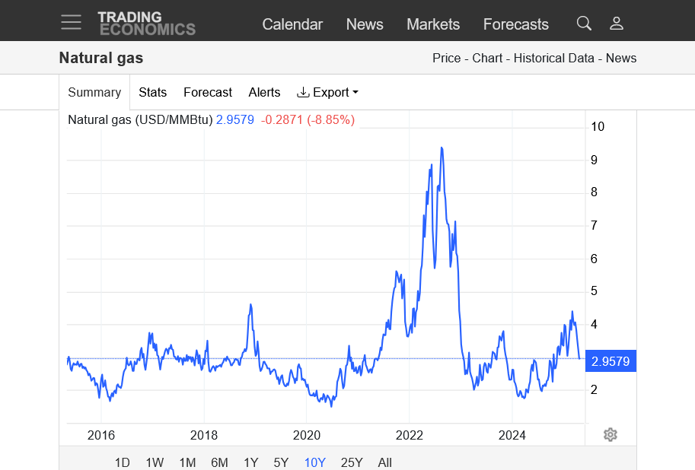The height and width of the screenshot is (470, 695).
Task: Switch chart to 25Y range
Action: click(x=352, y=462)
